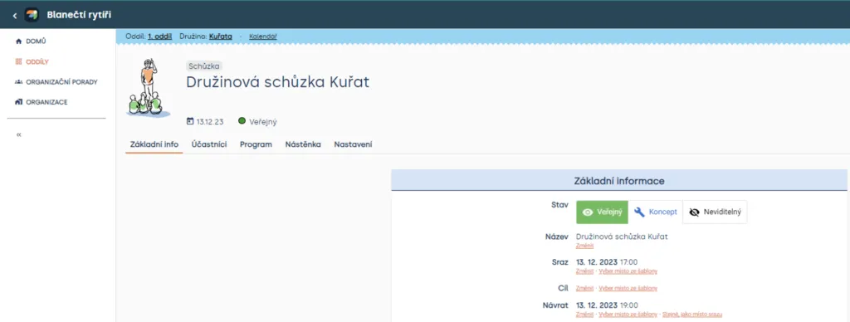Switch to the Účastníci tab
Viewport: 850px width, 322px height.
click(x=208, y=144)
